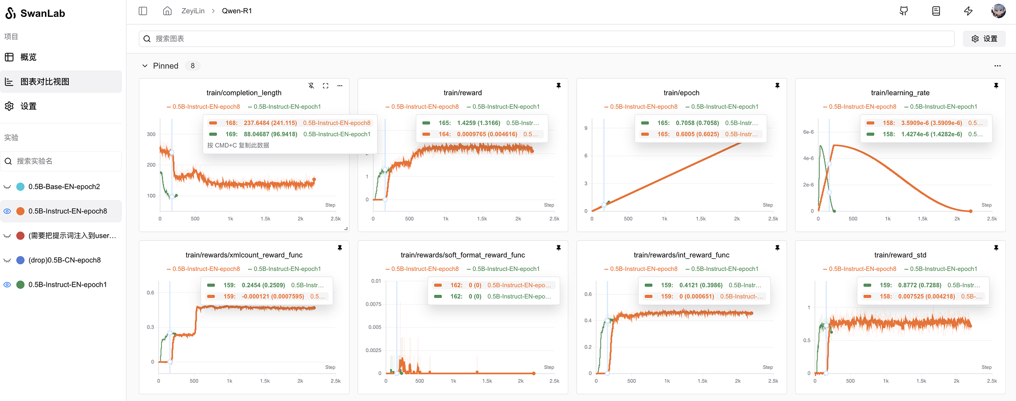Screen dimensions: 1016x401
Task: Hide the 0.5B-Instruct-EN-epoch8 experiment
Action: (x=7, y=211)
